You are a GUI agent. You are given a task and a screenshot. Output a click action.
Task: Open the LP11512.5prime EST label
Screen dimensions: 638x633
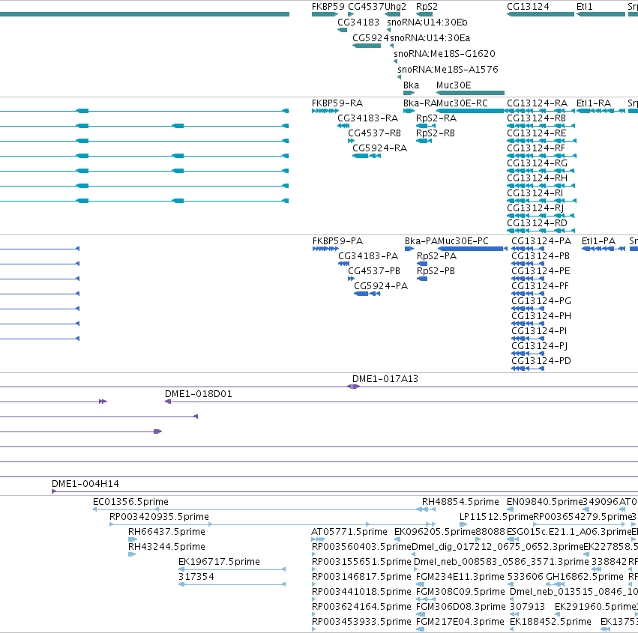point(496,517)
